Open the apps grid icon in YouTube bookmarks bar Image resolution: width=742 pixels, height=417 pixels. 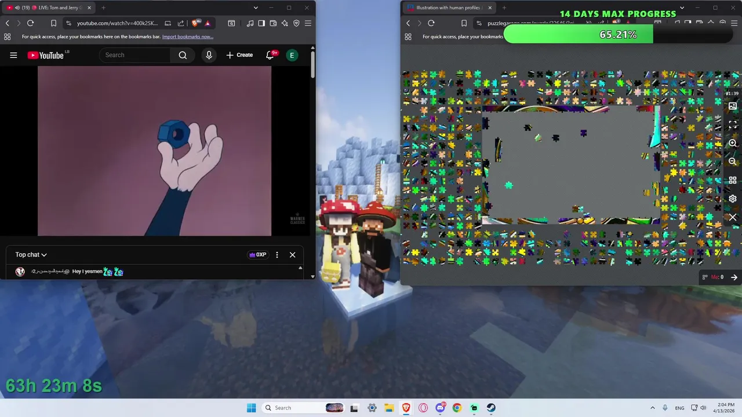pyautogui.click(x=7, y=36)
